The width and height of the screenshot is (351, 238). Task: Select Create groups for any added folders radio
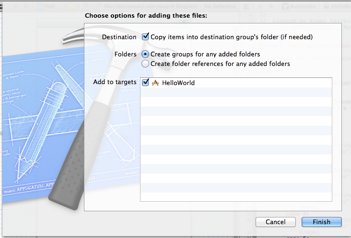[x=145, y=54]
